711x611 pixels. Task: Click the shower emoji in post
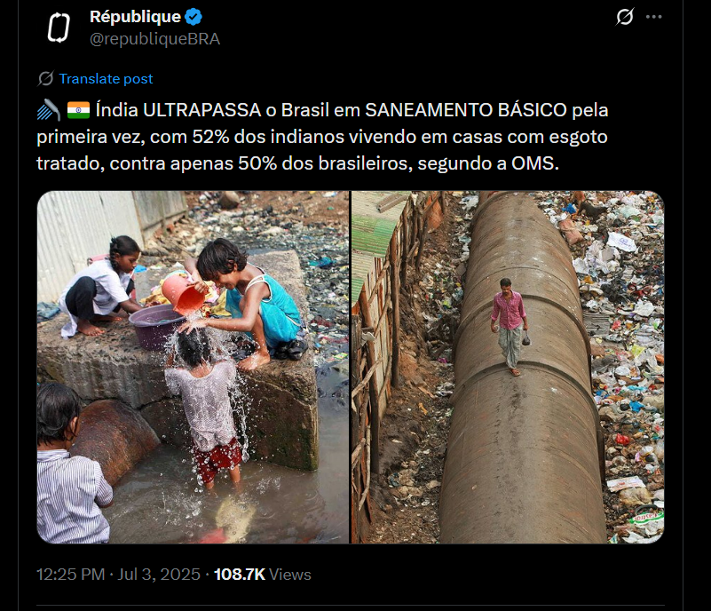pos(49,110)
